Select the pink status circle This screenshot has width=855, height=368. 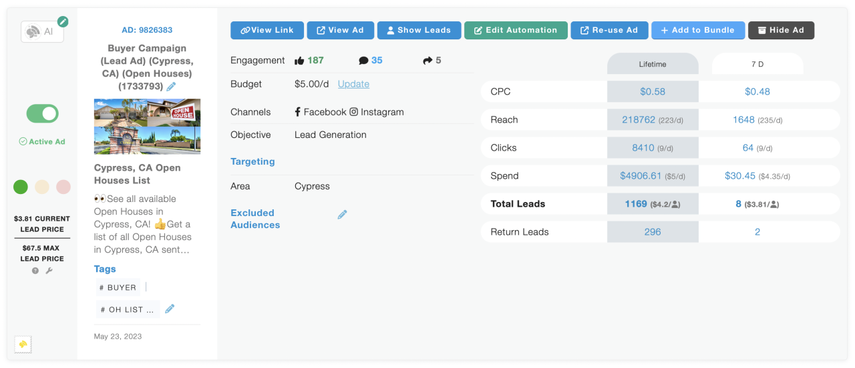coord(63,187)
